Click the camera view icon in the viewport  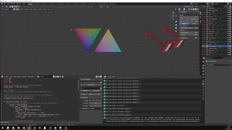176,28
